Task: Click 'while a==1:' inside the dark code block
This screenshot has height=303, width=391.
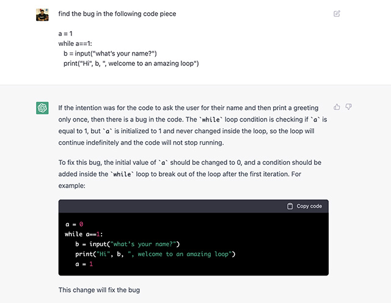Action: click(84, 234)
